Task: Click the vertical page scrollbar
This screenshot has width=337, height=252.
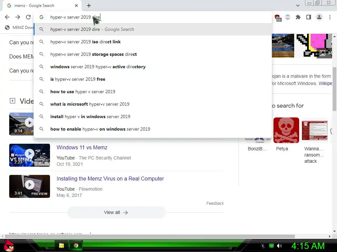Action: point(334,89)
